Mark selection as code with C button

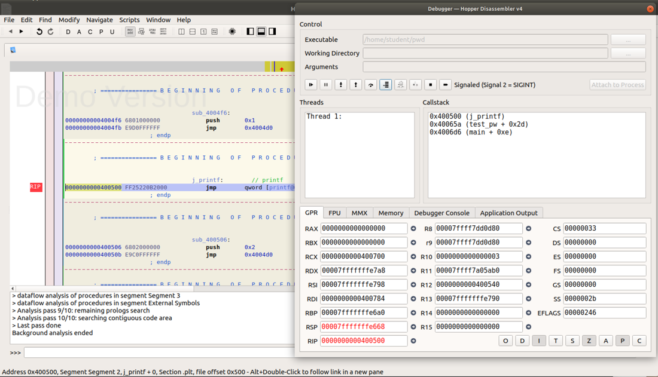[x=90, y=32]
